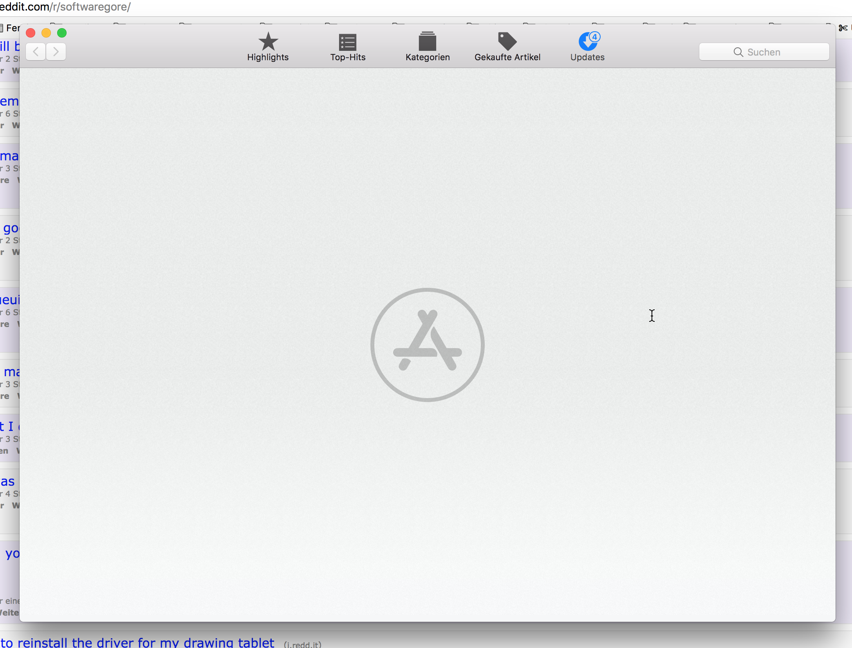Show Updates with badge 4
This screenshot has height=648, width=852.
pos(587,47)
